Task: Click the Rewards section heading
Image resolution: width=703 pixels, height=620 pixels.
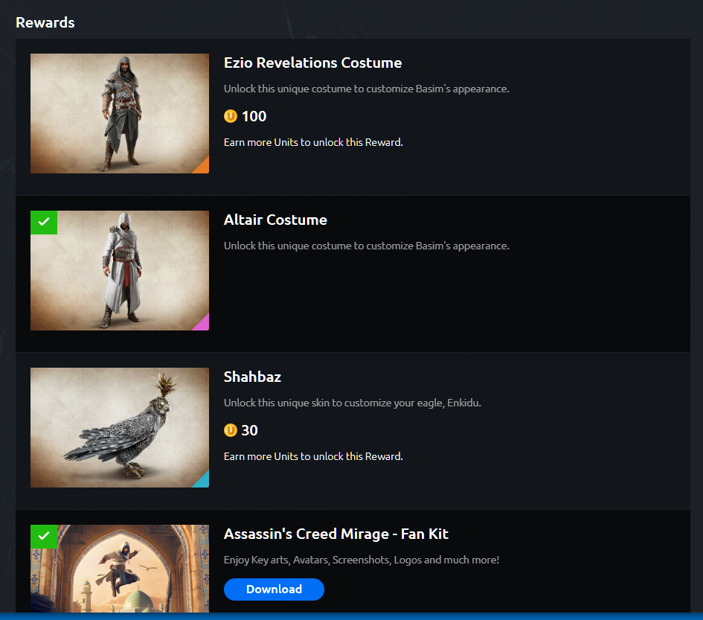Action: pos(45,22)
